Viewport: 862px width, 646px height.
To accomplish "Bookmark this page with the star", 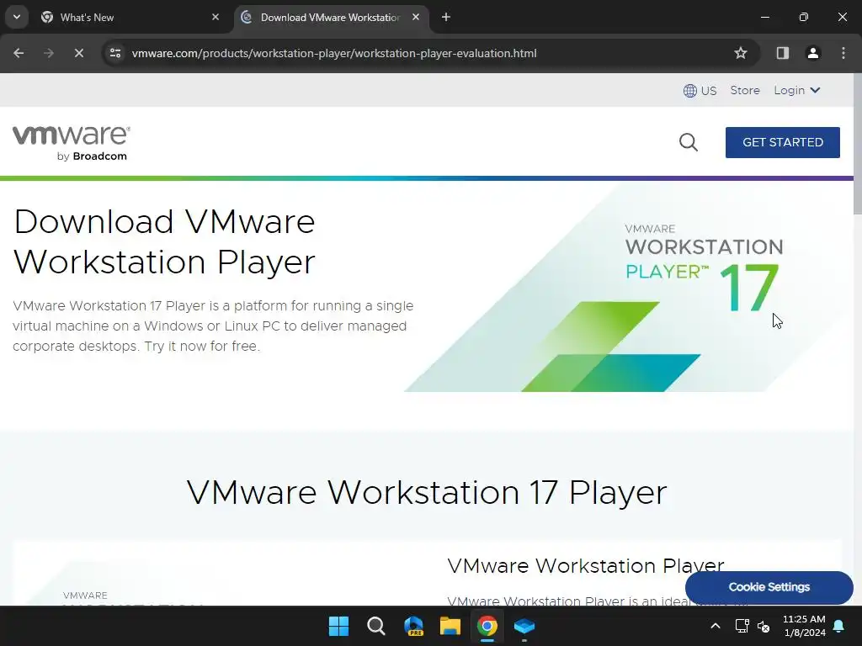I will tap(741, 53).
